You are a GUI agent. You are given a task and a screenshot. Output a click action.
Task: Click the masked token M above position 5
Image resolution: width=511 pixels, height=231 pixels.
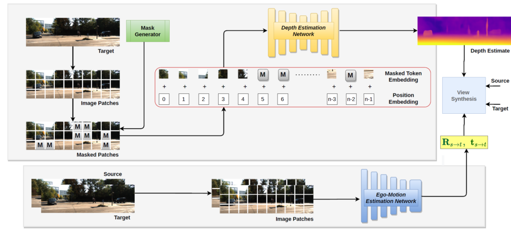264,75
